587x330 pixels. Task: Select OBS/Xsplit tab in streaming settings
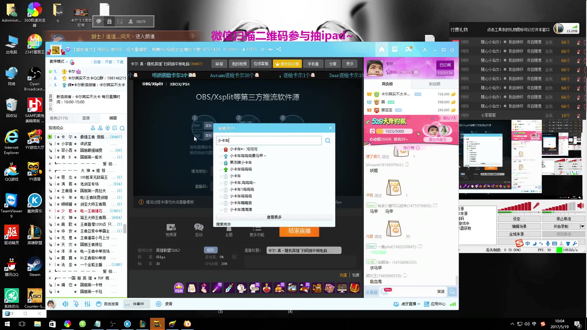pyautogui.click(x=152, y=84)
